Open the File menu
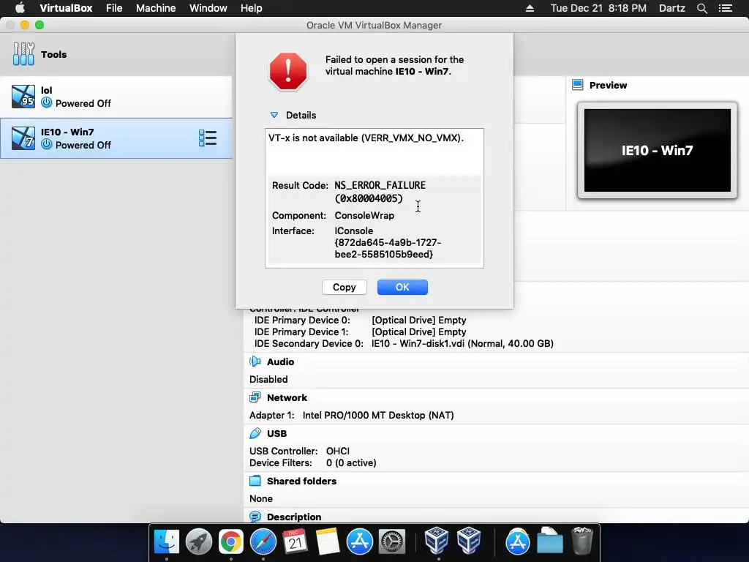 pyautogui.click(x=114, y=8)
